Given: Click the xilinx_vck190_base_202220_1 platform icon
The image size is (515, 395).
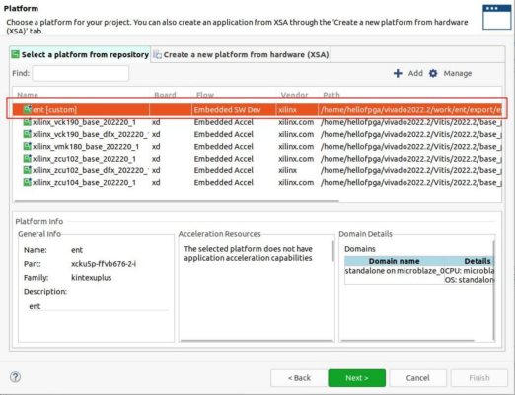Looking at the screenshot, I should pyautogui.click(x=28, y=122).
